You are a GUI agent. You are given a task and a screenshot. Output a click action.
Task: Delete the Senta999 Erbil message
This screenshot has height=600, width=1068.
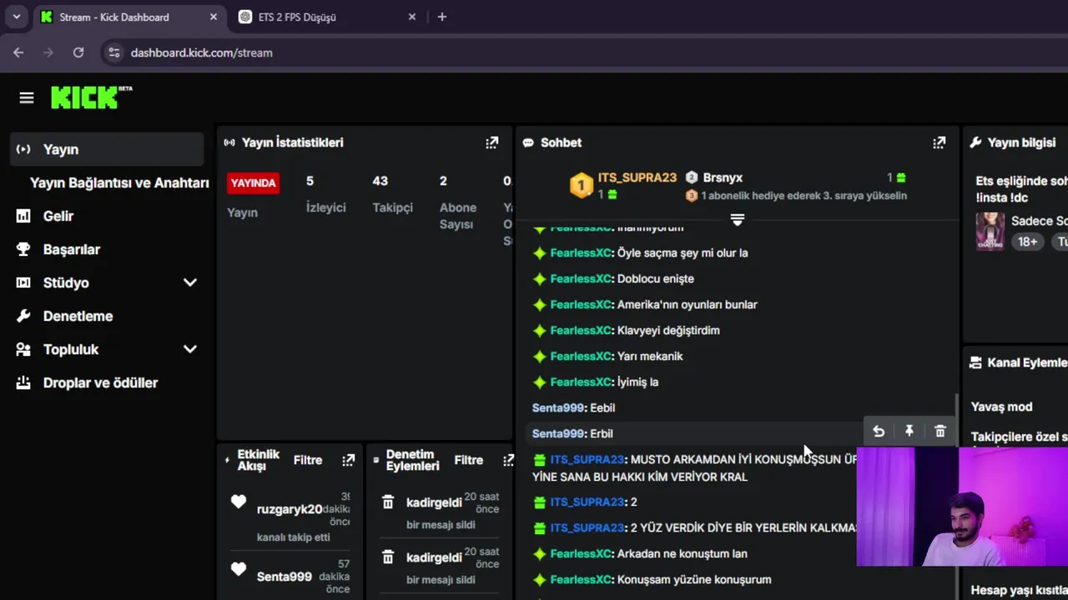coord(940,431)
